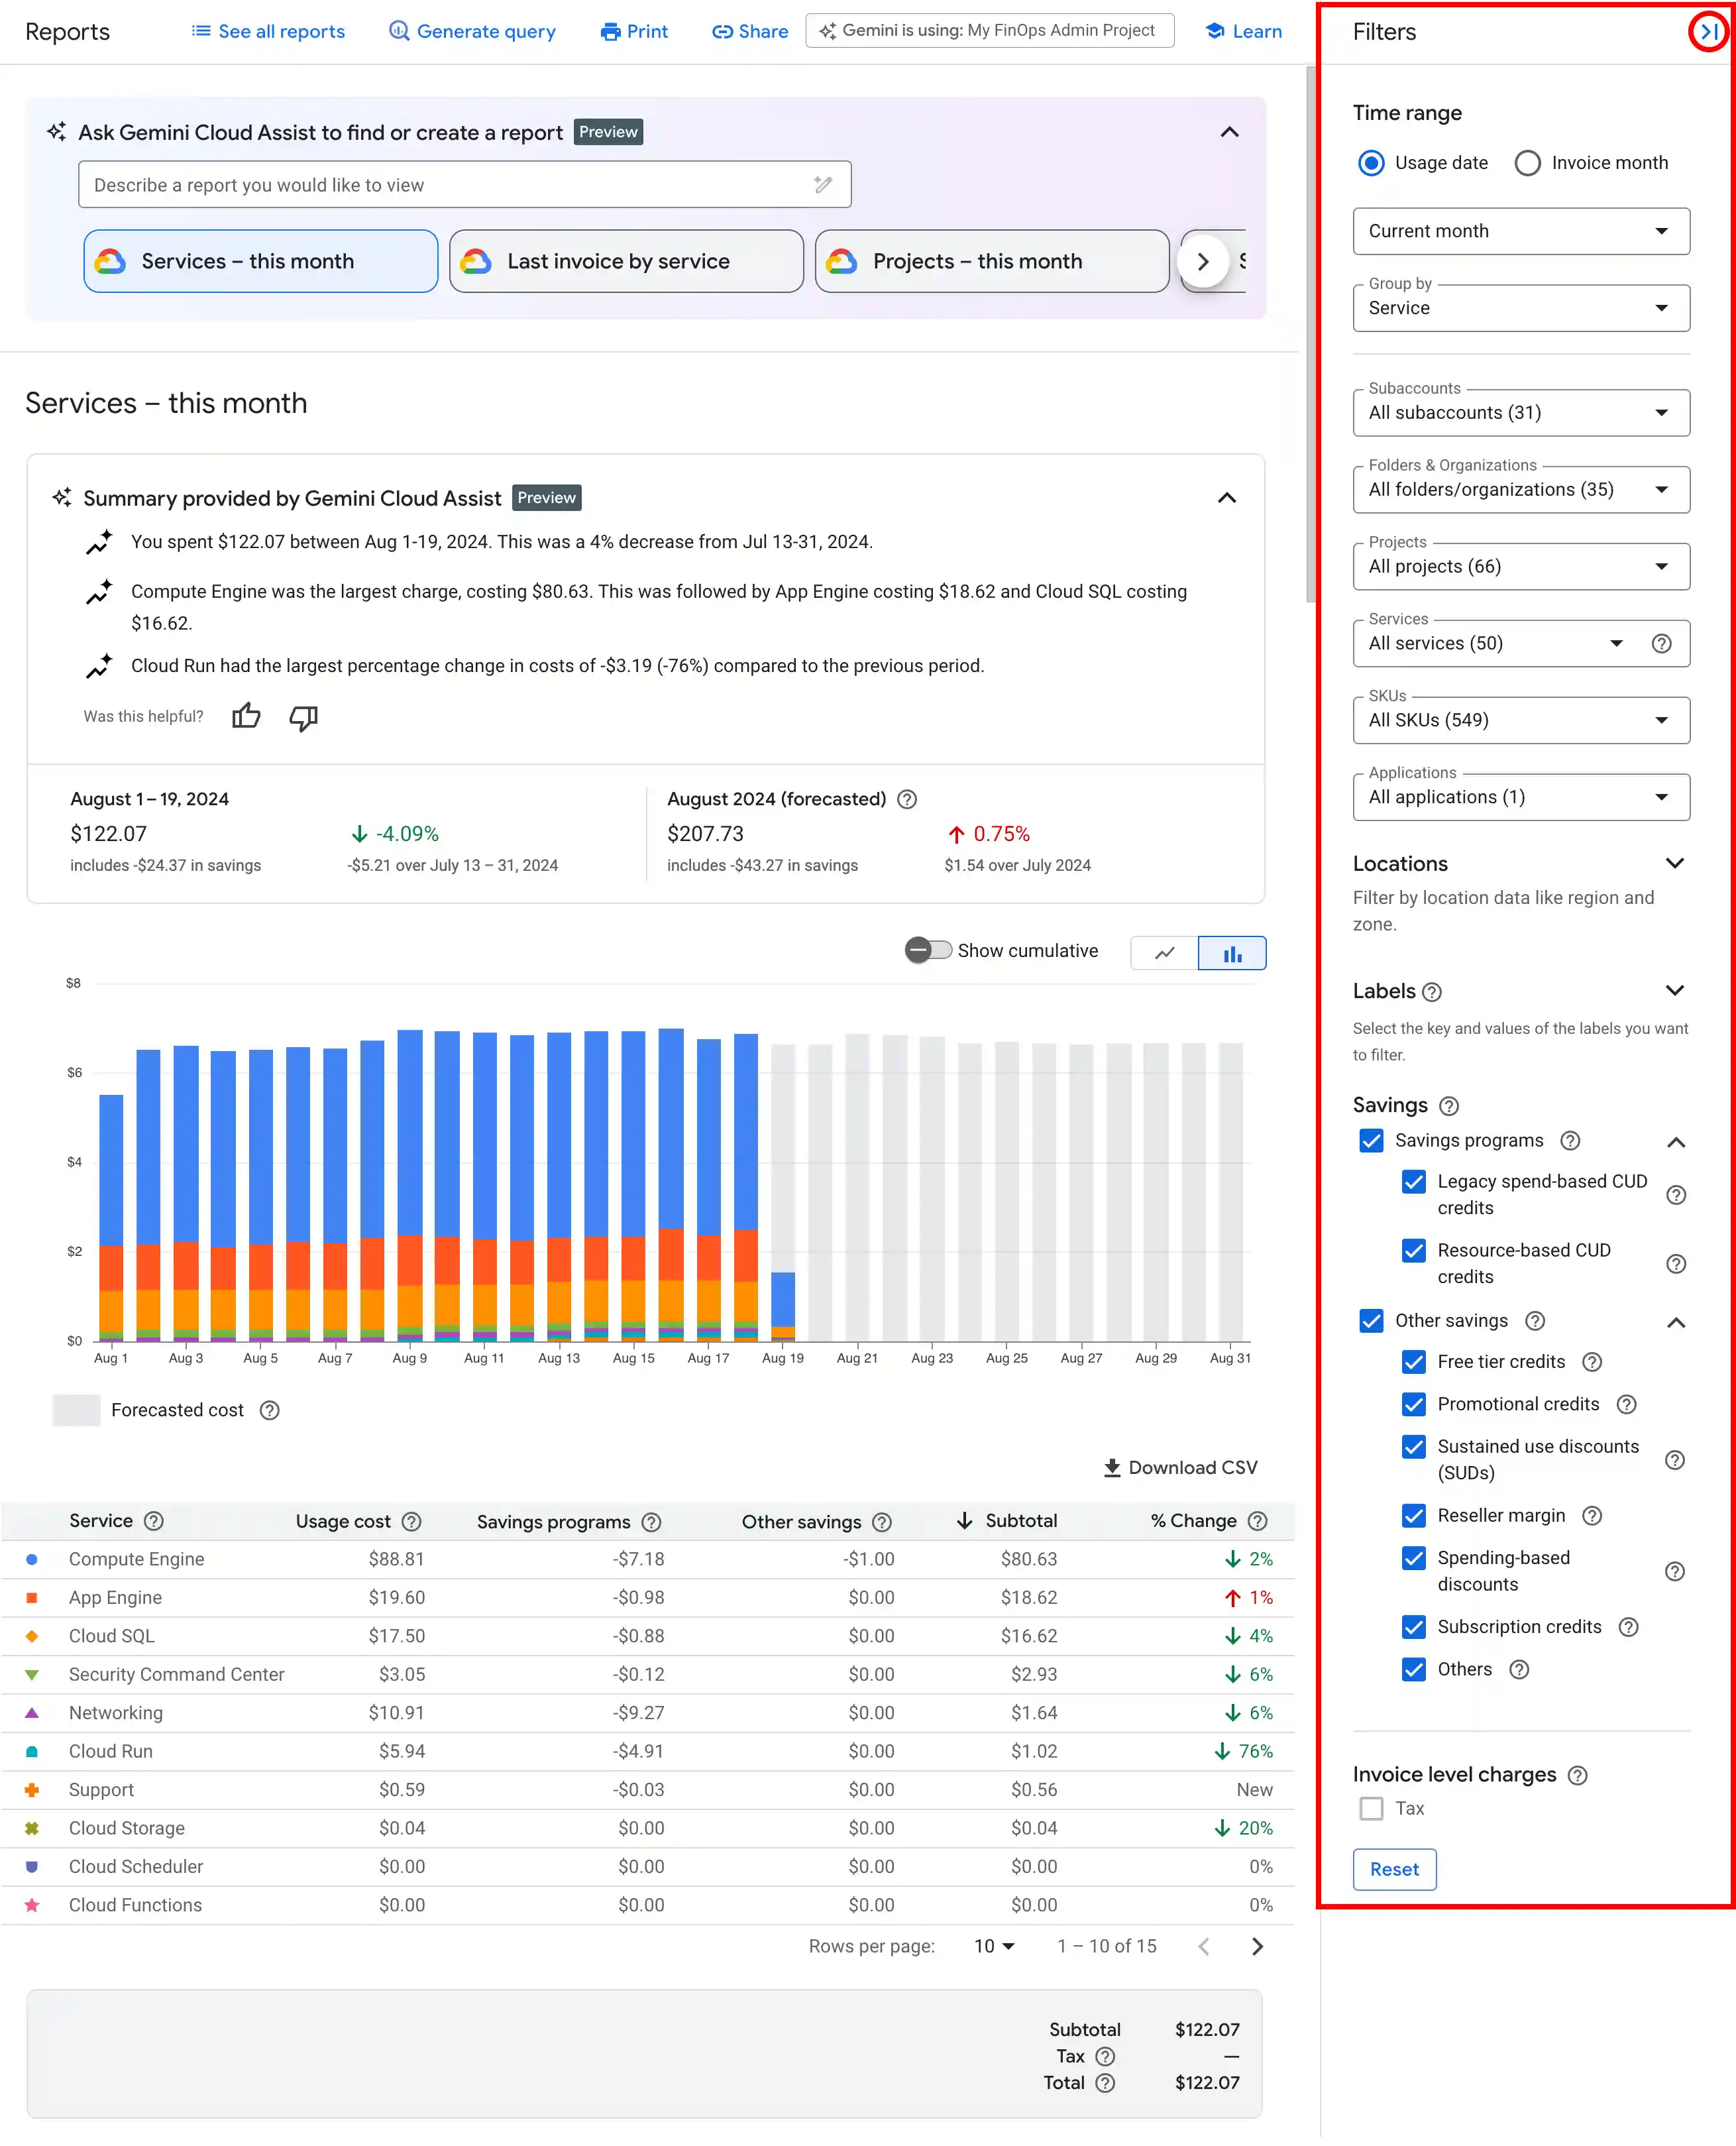
Task: Select Invoice month radio button
Action: click(1527, 163)
